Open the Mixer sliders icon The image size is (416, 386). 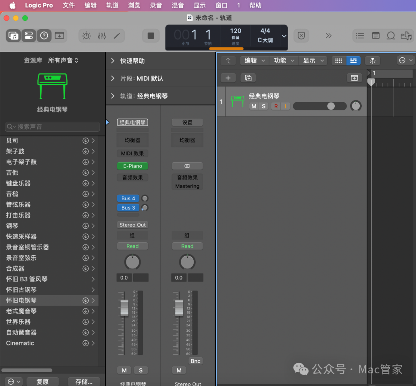point(102,36)
